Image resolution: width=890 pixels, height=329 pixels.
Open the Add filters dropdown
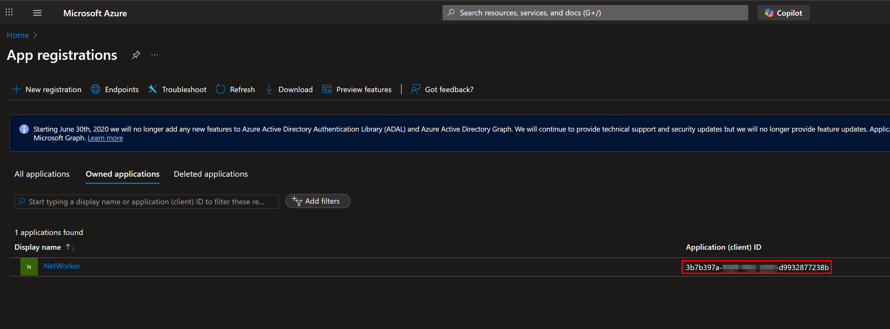coord(317,201)
